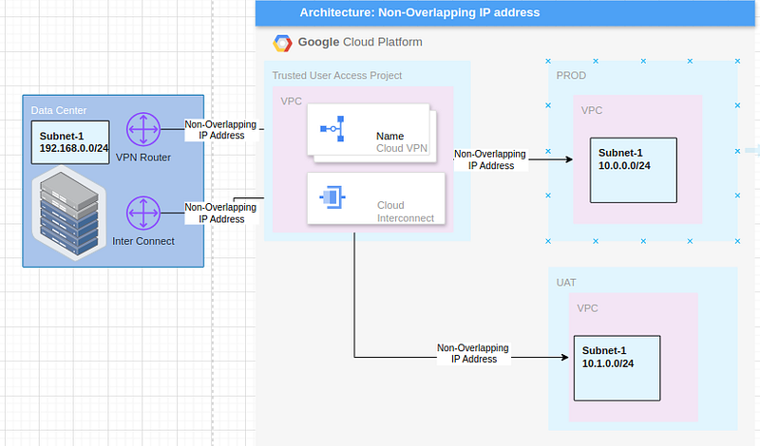Click the 'VPC' label inside UAT
The image size is (760, 446).
(x=587, y=308)
